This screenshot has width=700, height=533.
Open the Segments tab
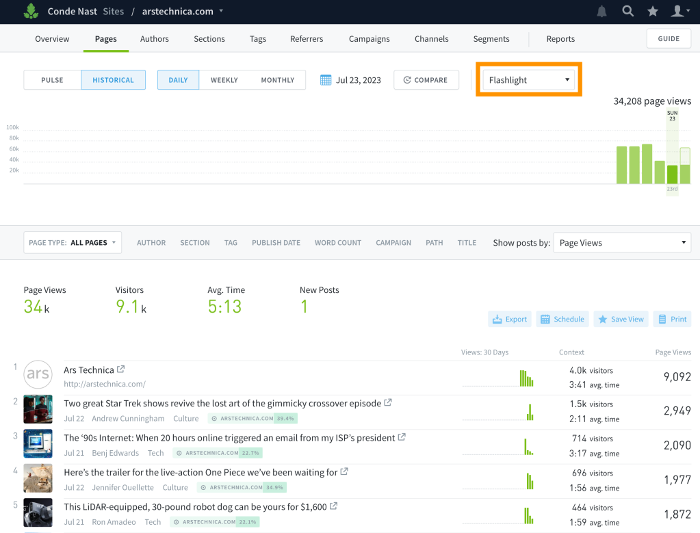pos(491,39)
